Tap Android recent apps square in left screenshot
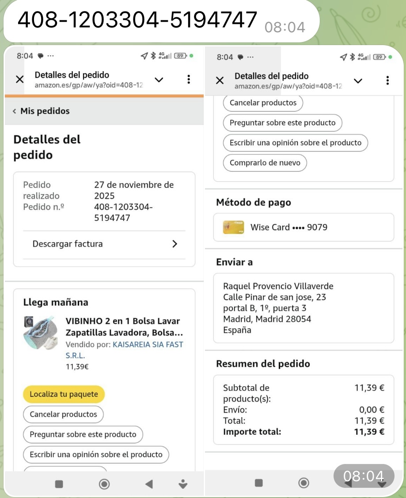The height and width of the screenshot is (498, 406). (59, 484)
